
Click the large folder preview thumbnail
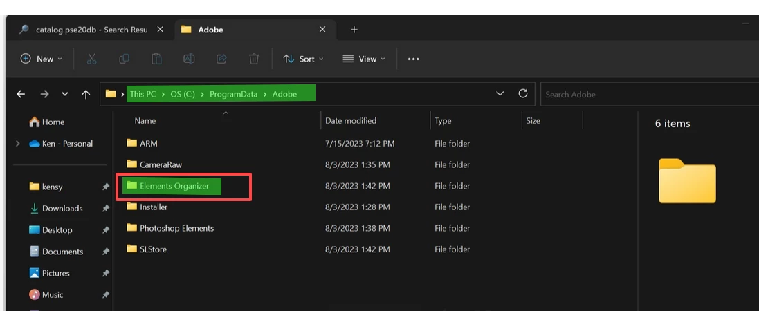point(687,181)
